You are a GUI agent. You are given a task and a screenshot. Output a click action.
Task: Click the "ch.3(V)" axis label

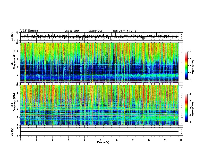pyautogui.click(x=13, y=132)
